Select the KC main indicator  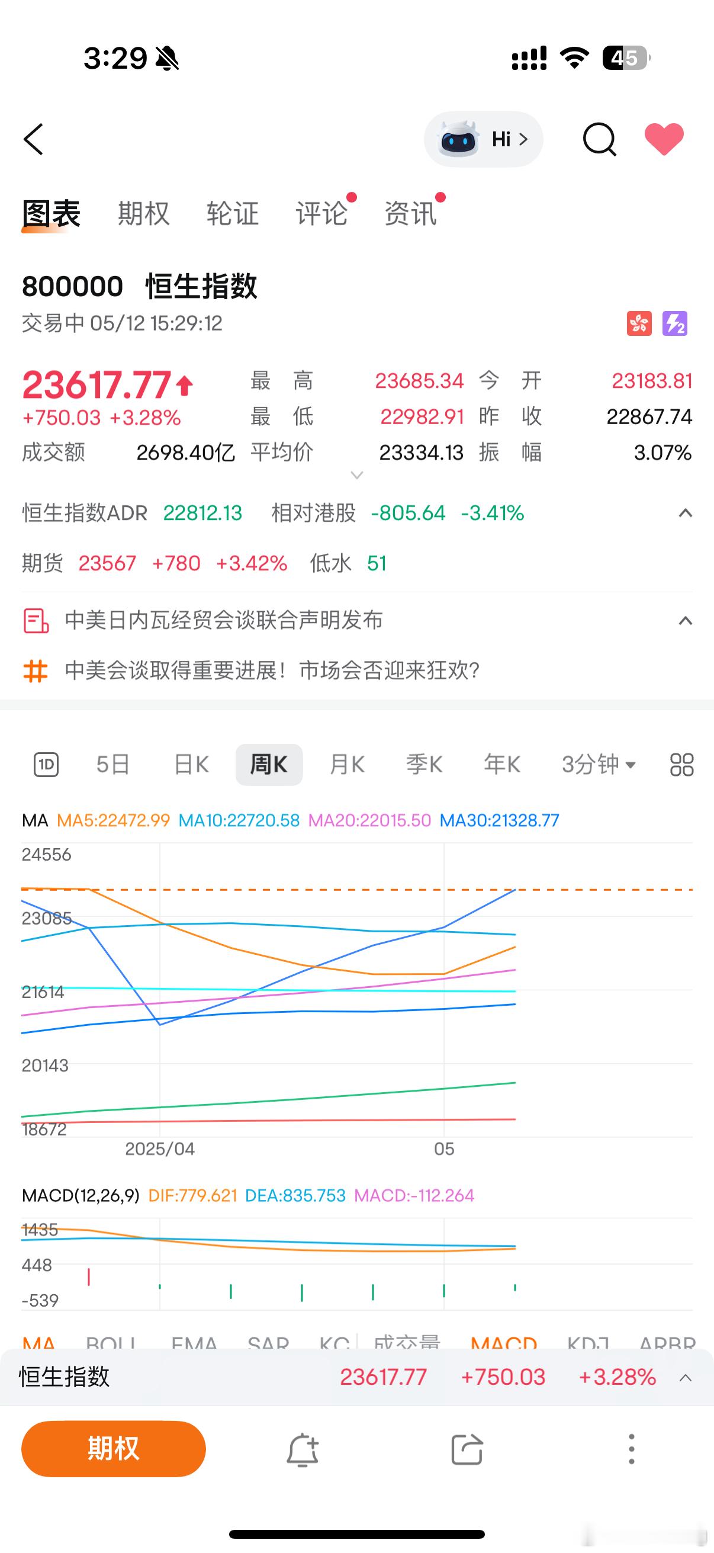point(335,1342)
